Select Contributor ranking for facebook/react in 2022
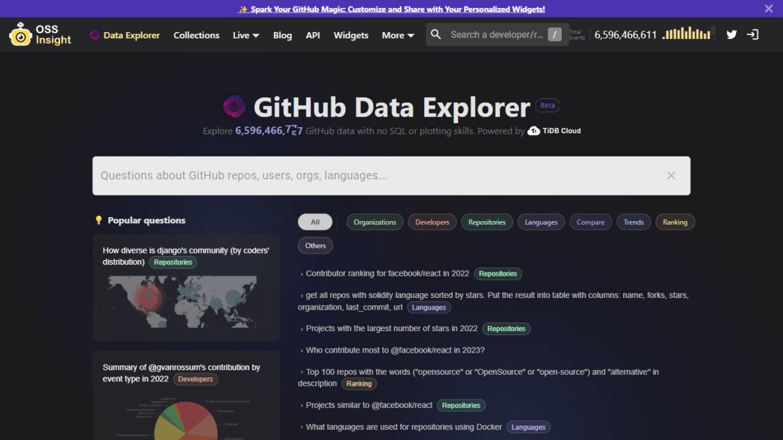This screenshot has width=783, height=440. (x=388, y=274)
